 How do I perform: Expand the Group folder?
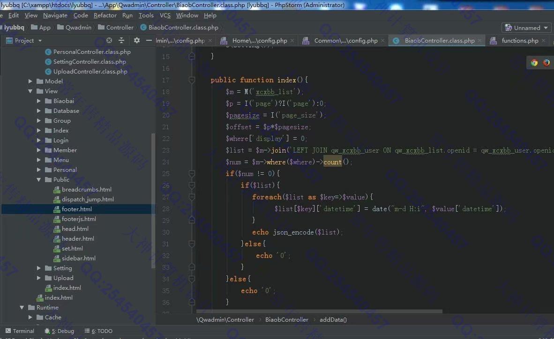pyautogui.click(x=39, y=121)
